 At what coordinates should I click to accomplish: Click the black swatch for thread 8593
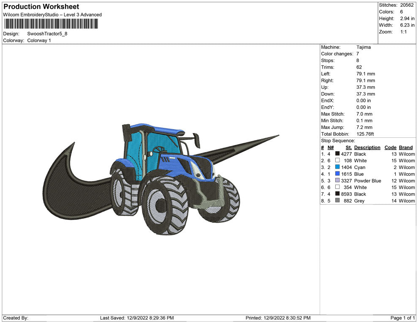[x=337, y=194]
